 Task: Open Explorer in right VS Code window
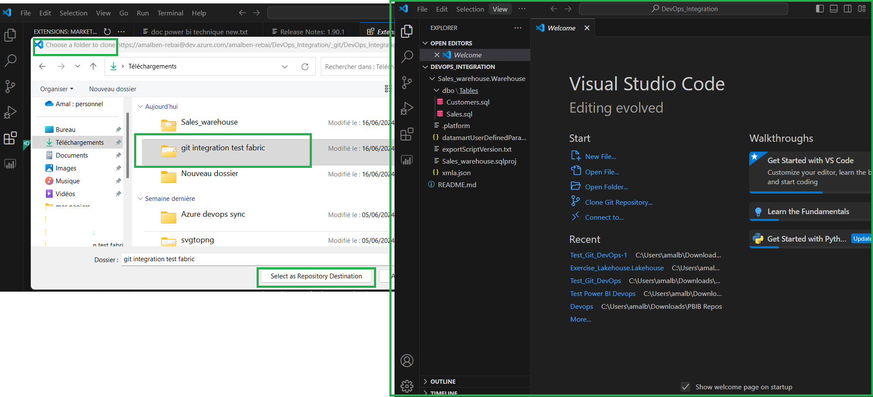click(x=407, y=31)
